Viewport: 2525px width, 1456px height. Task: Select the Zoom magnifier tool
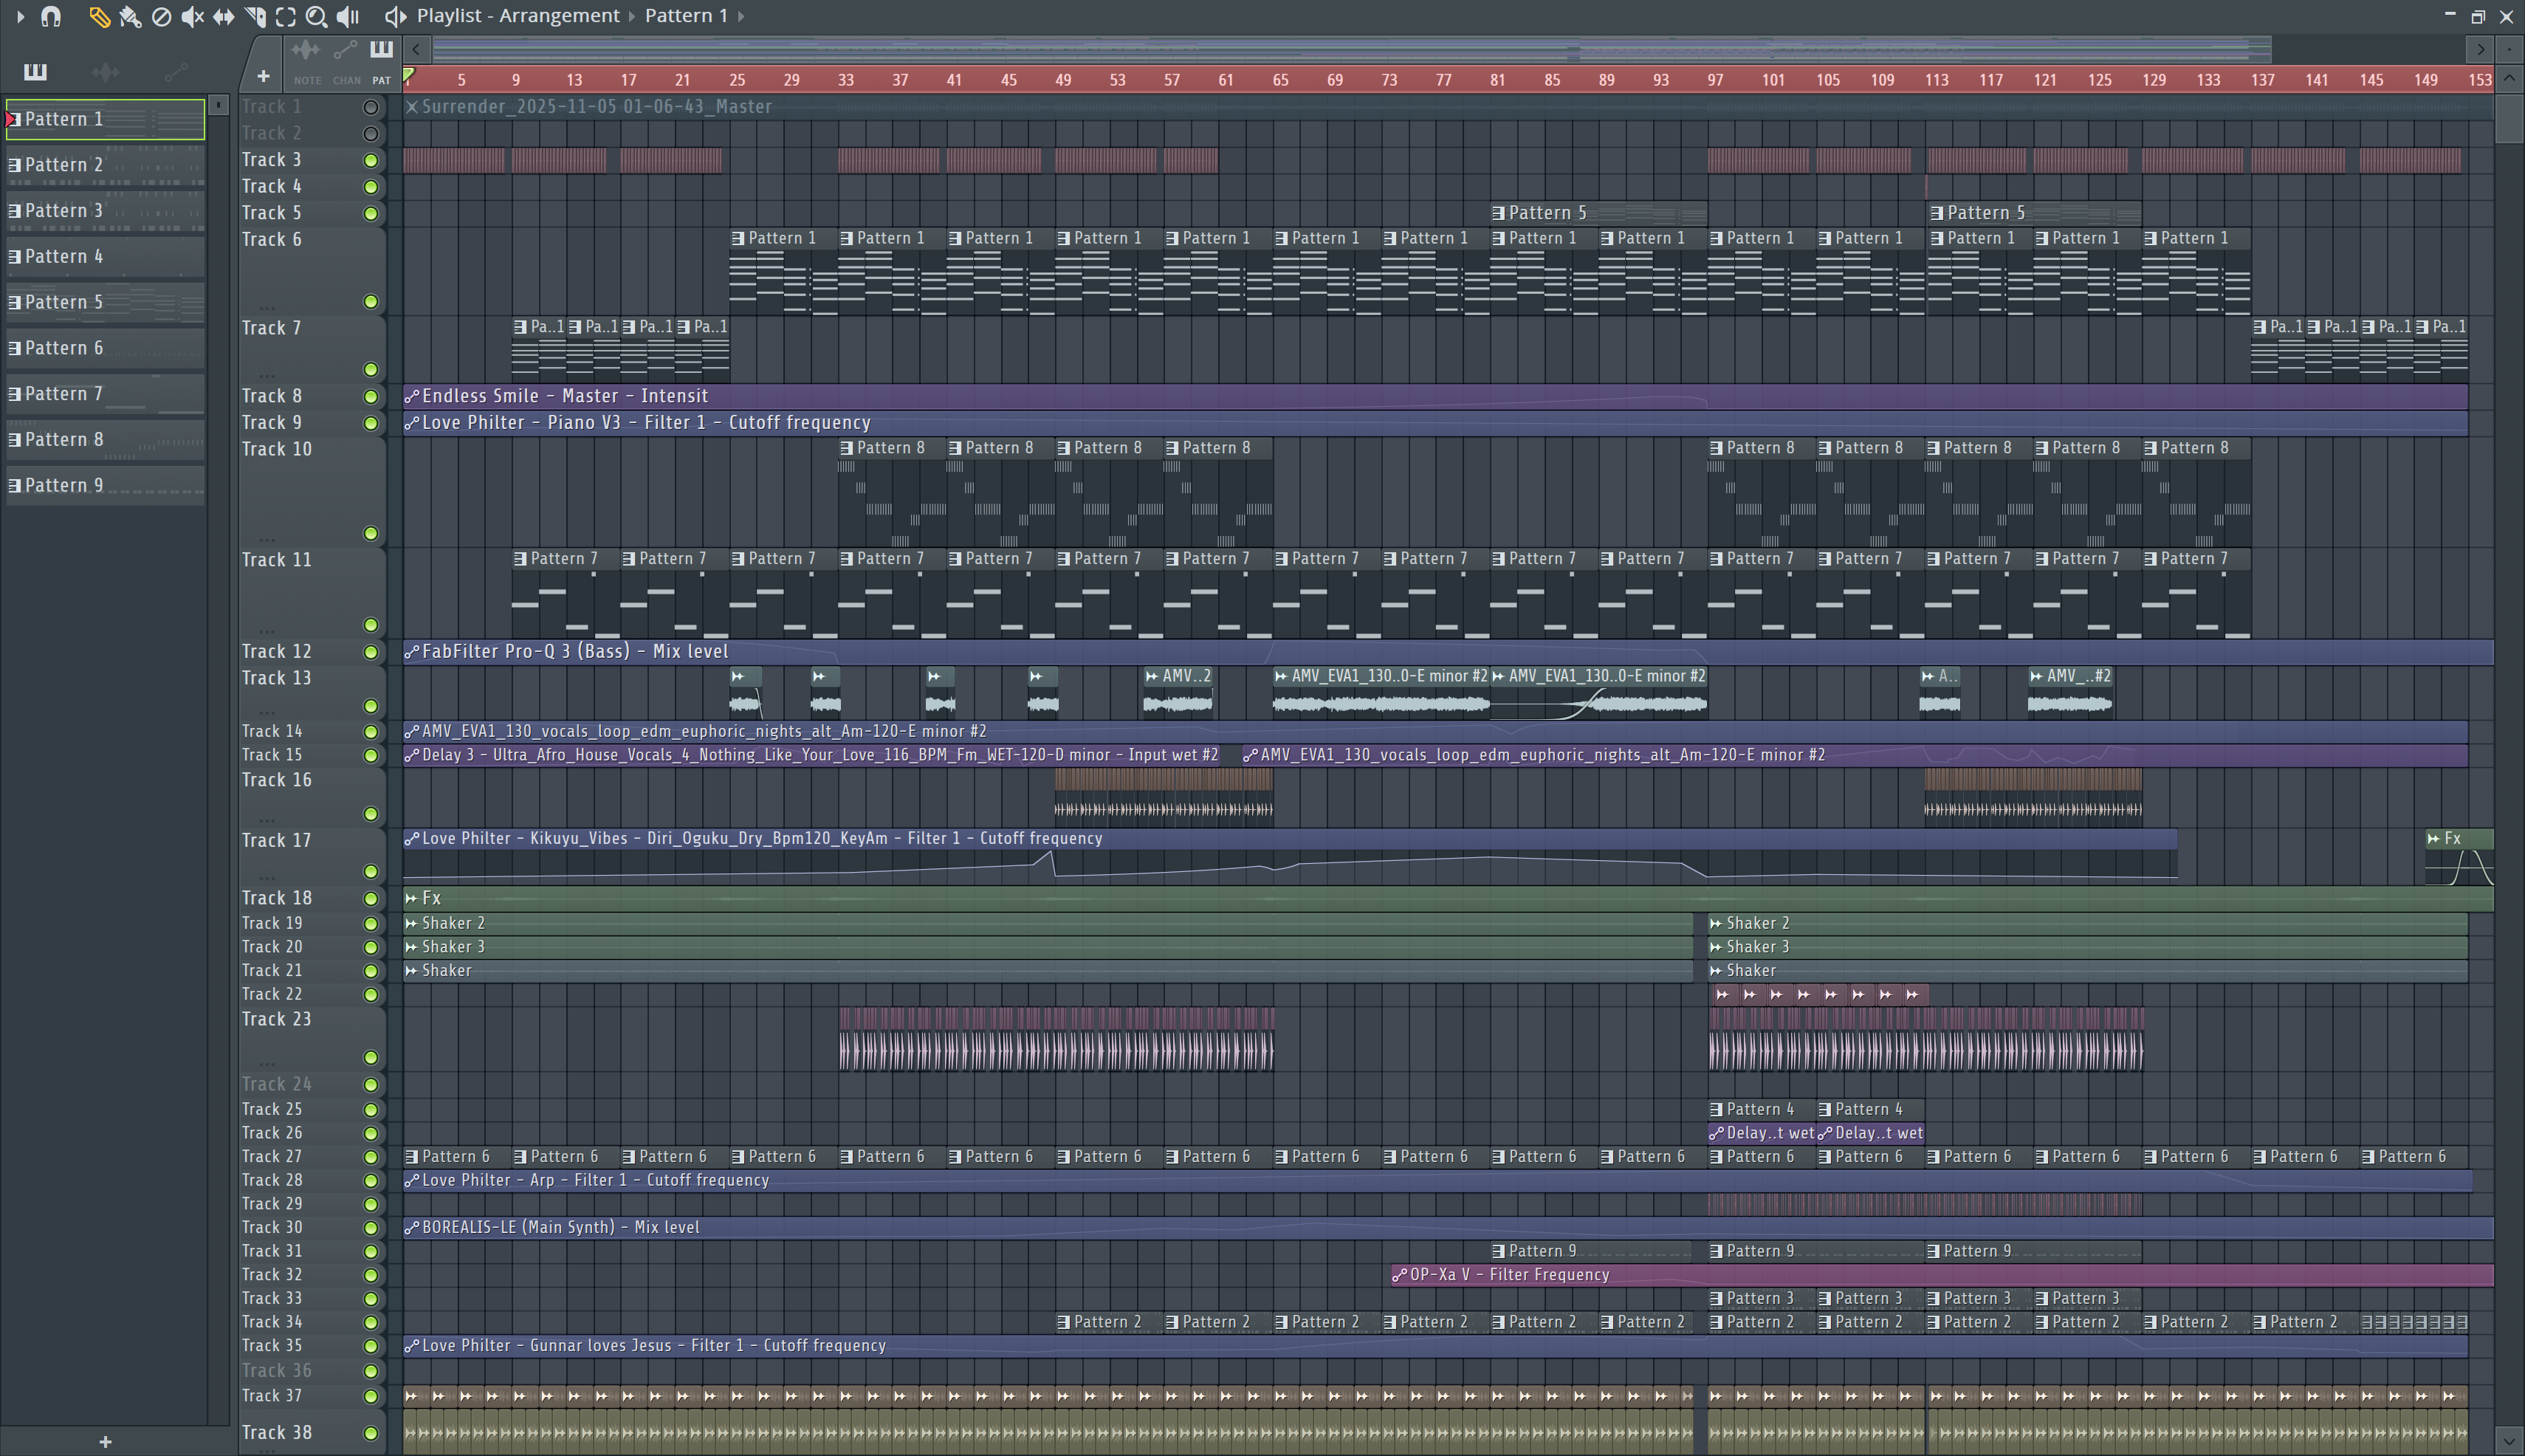pyautogui.click(x=316, y=16)
